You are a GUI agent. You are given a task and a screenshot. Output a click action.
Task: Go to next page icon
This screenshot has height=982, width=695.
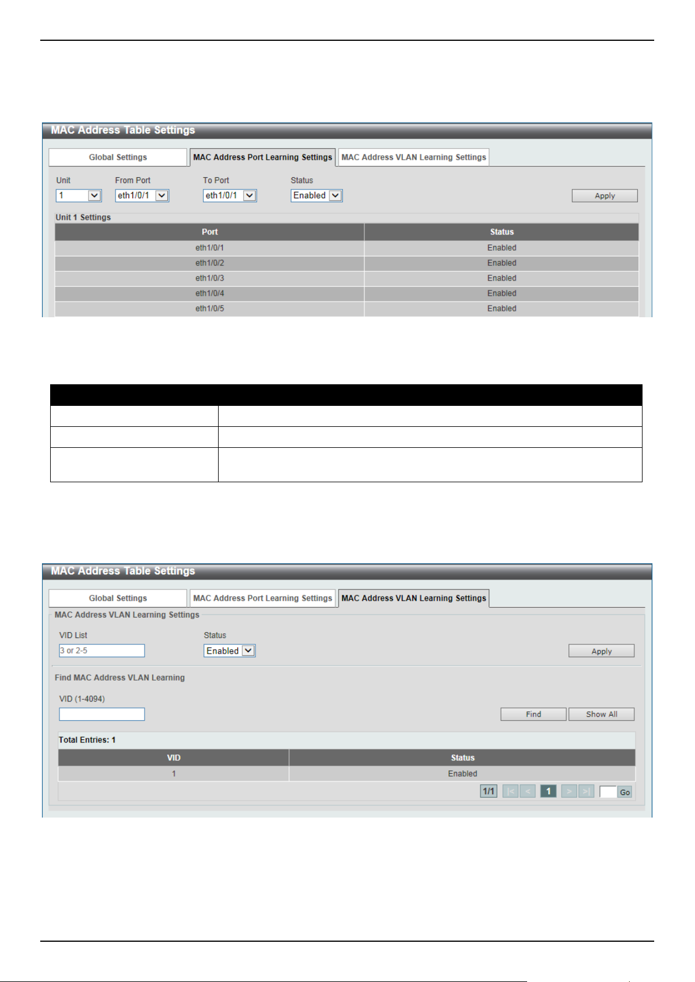click(x=569, y=791)
